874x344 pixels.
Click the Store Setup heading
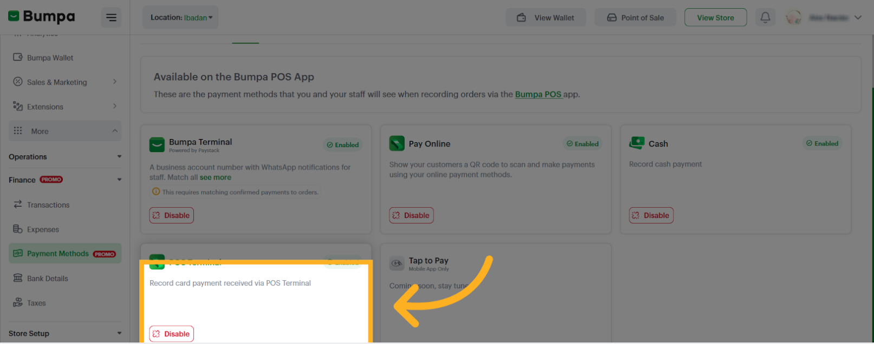pyautogui.click(x=29, y=333)
